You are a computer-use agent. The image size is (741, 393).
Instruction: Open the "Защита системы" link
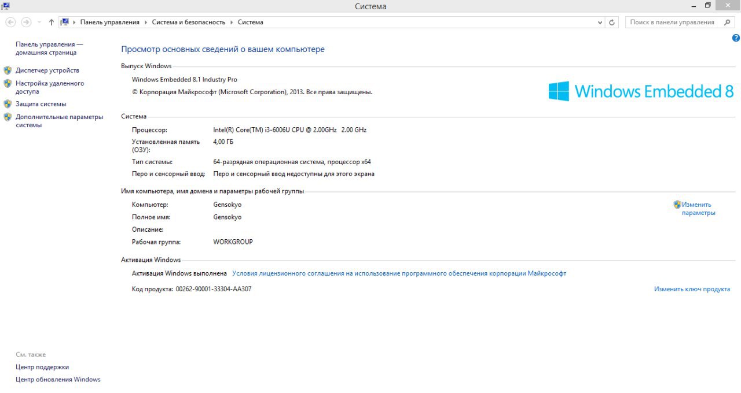(x=41, y=104)
